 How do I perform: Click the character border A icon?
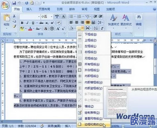63,17
